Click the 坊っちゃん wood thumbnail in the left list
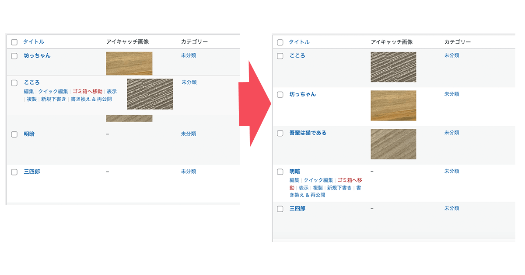 point(129,64)
